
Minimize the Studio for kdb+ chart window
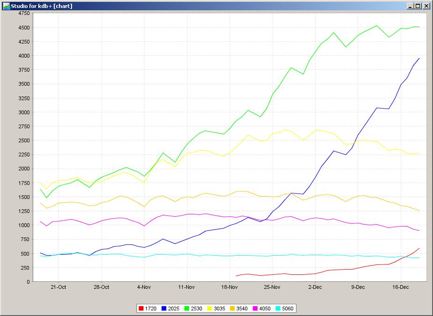pos(411,6)
